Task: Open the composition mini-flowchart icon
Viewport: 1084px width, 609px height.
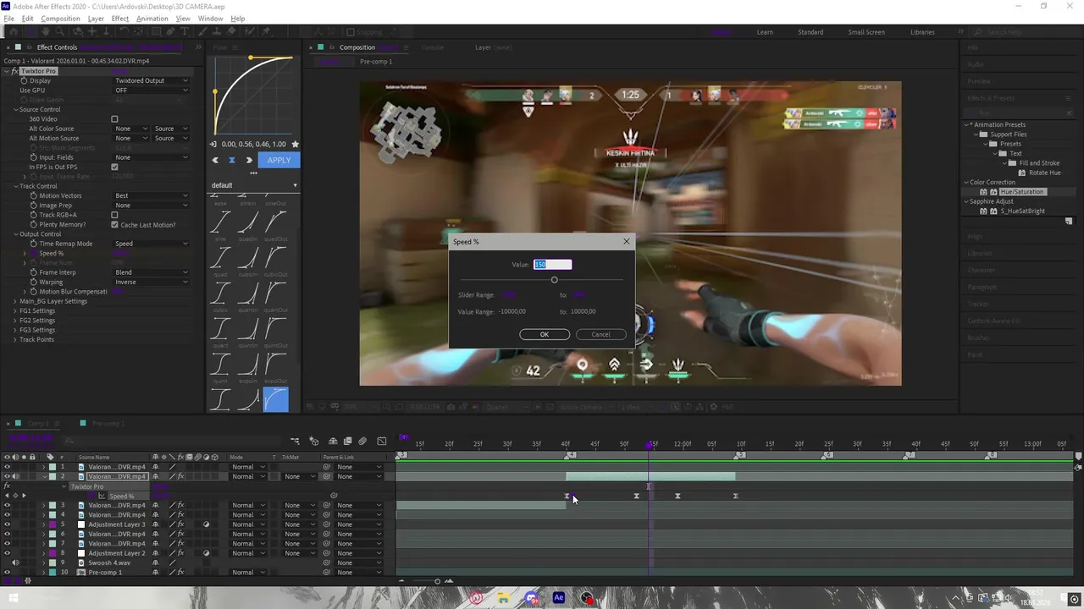Action: tap(295, 441)
